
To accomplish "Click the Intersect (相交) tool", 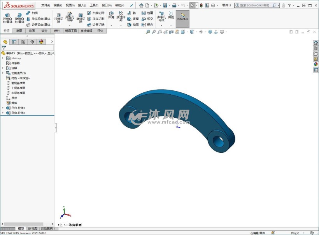I will 147,19.
